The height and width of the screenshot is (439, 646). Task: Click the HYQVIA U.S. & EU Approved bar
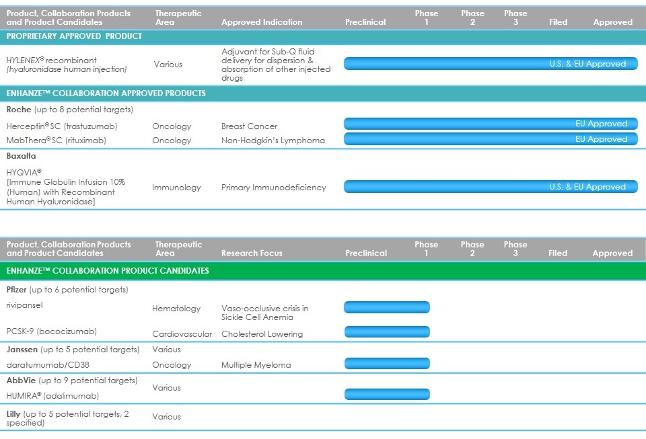[x=491, y=187]
